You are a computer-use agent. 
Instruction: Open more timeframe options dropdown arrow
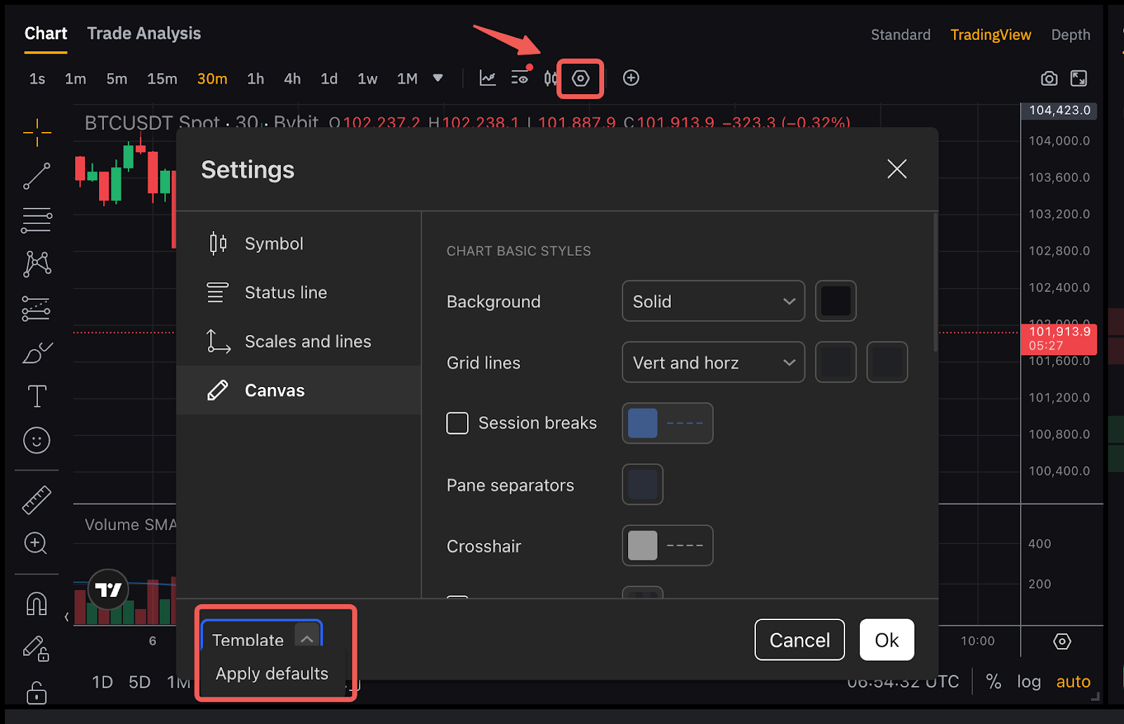438,78
